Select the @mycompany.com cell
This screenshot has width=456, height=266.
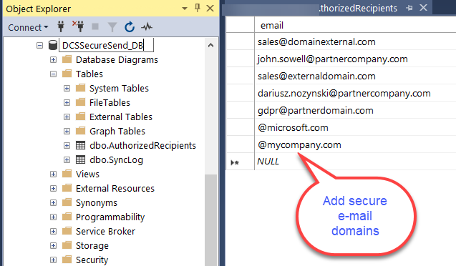tap(355, 144)
